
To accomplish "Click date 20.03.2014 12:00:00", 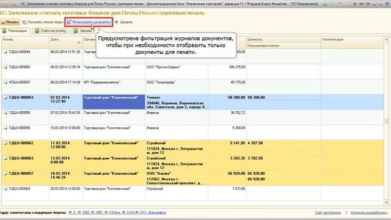I will (65, 189).
